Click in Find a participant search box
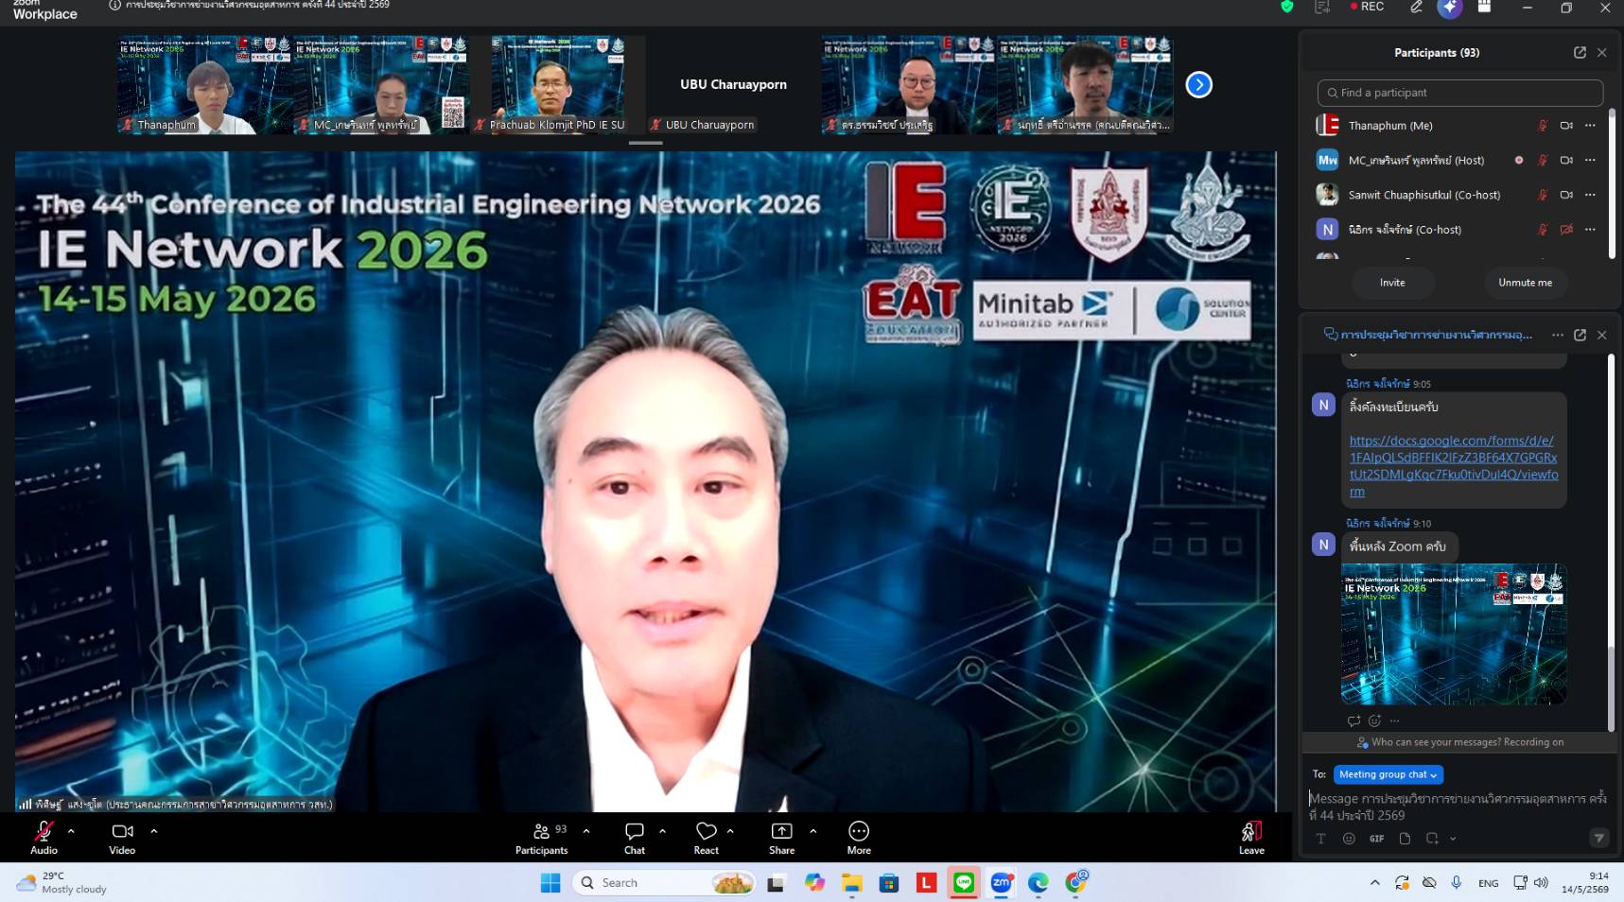The image size is (1624, 902). pos(1459,93)
